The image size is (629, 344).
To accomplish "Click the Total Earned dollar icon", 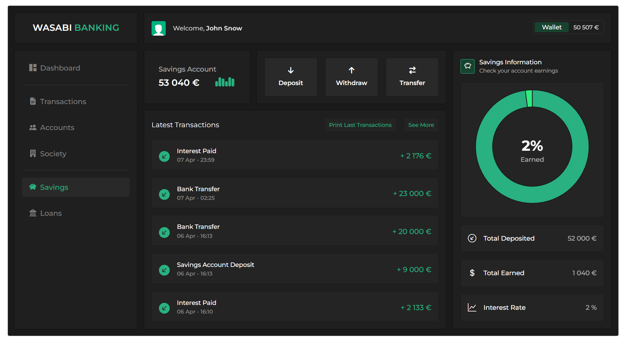I will [x=472, y=273].
